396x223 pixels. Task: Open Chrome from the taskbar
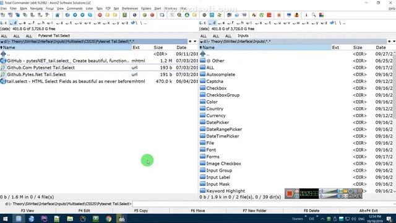[109, 219]
